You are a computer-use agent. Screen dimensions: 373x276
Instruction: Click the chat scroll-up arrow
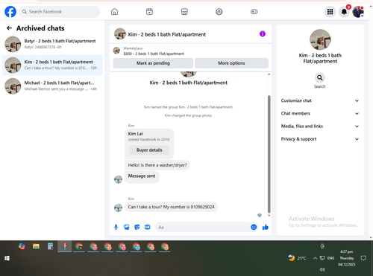pyautogui.click(x=269, y=74)
